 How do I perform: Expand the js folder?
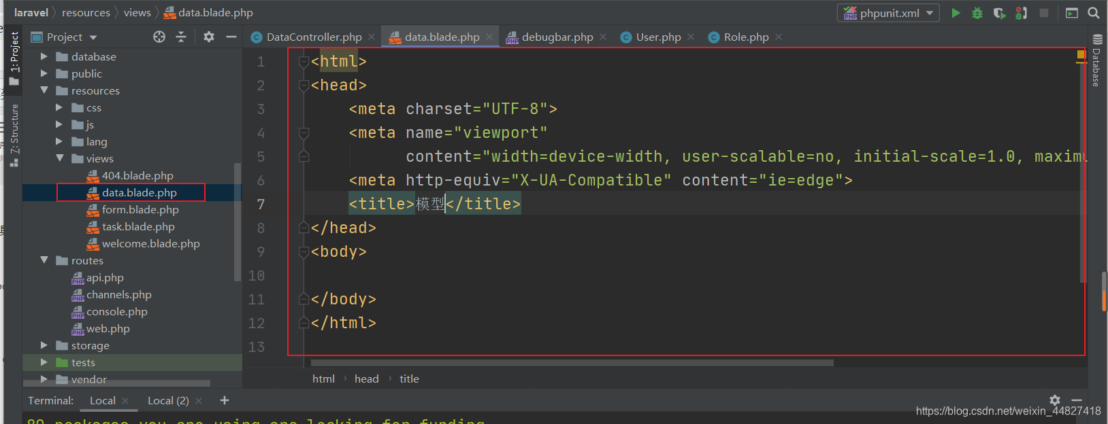point(59,124)
